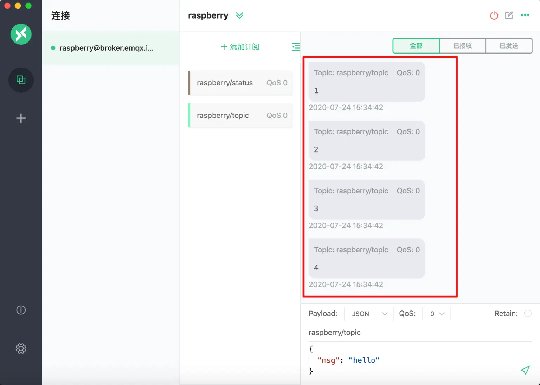The width and height of the screenshot is (540, 385).
Task: Open the QoS level dropdown
Action: (436, 314)
